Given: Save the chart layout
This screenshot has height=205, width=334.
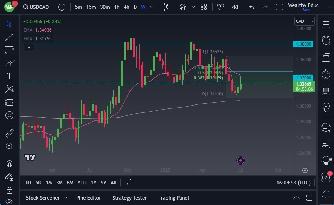Looking at the screenshot, I should click(x=306, y=10).
